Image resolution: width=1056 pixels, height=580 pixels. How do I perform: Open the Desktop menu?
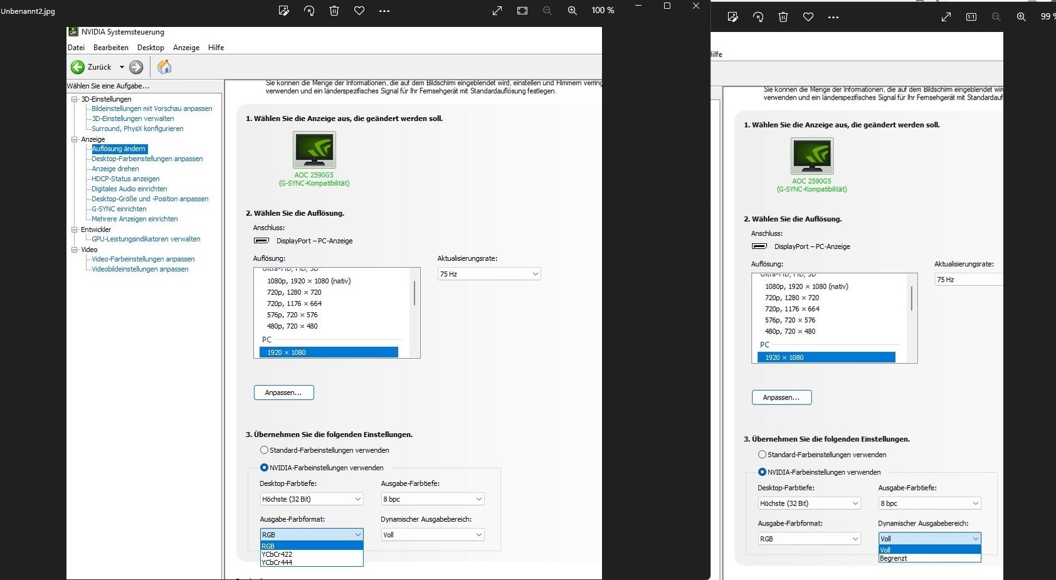(x=150, y=48)
